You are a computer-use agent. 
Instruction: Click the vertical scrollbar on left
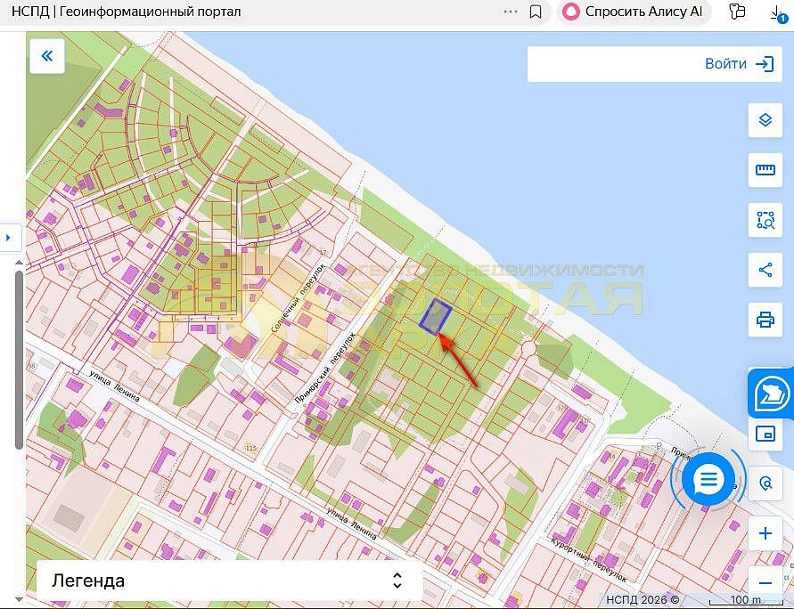(19, 360)
